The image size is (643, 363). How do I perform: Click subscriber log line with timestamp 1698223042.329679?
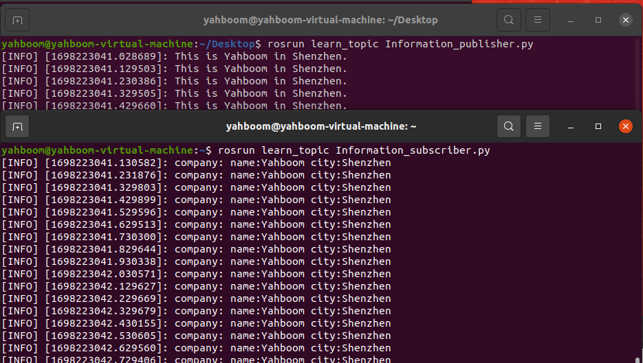pyautogui.click(x=196, y=311)
